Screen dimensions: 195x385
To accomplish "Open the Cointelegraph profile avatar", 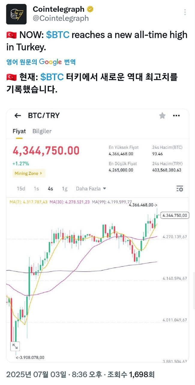I will point(16,14).
